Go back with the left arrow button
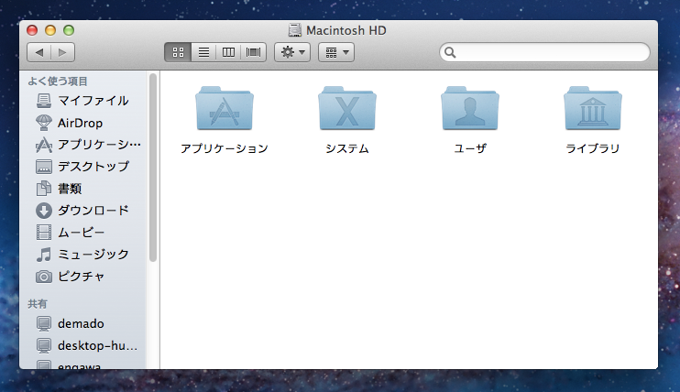This screenshot has width=680, height=392. (39, 52)
